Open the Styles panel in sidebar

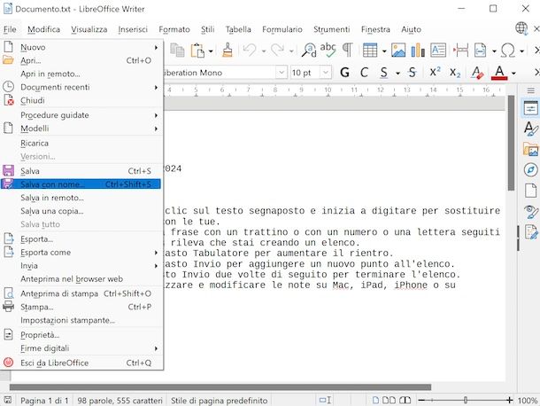coord(530,129)
